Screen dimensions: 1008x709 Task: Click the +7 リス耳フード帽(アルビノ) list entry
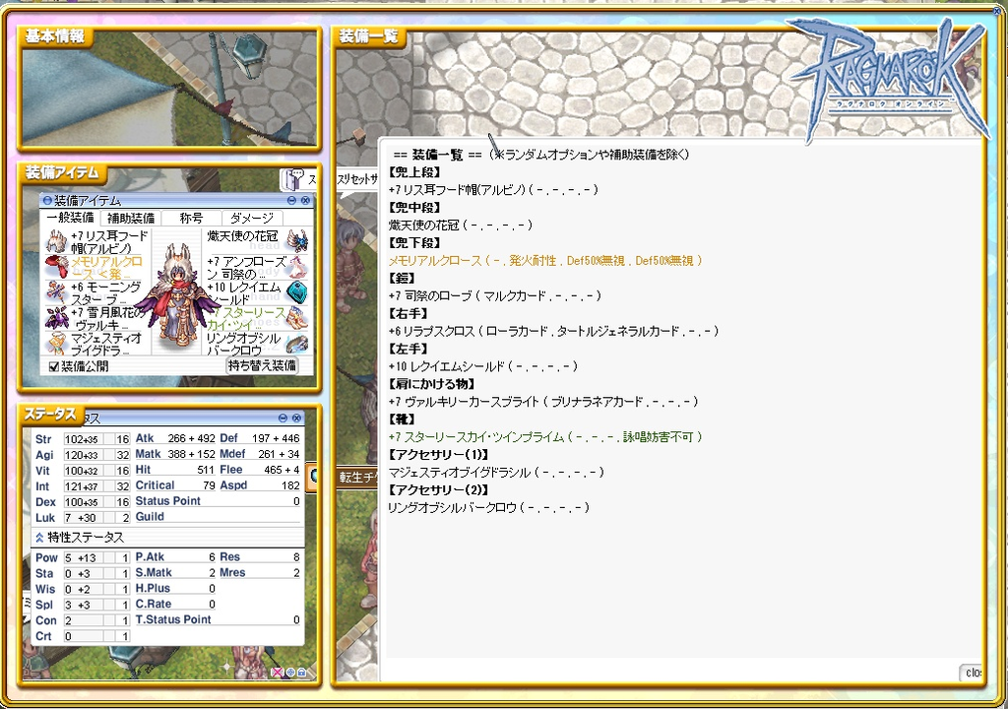click(x=493, y=190)
